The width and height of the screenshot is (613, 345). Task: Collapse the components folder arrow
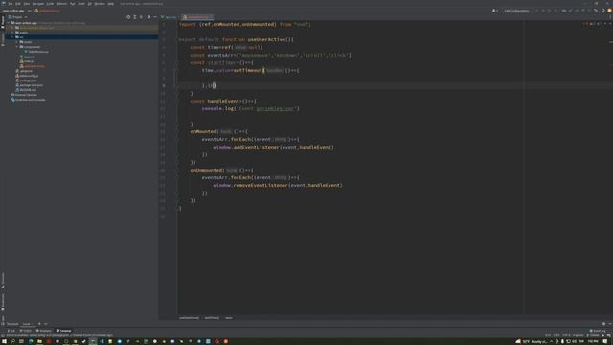17,47
